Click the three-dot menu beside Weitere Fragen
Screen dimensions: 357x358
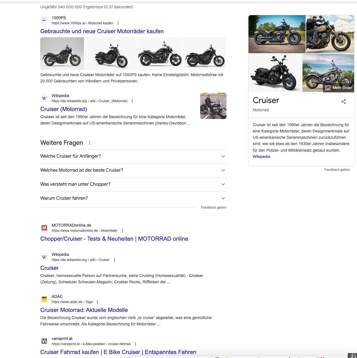point(90,143)
